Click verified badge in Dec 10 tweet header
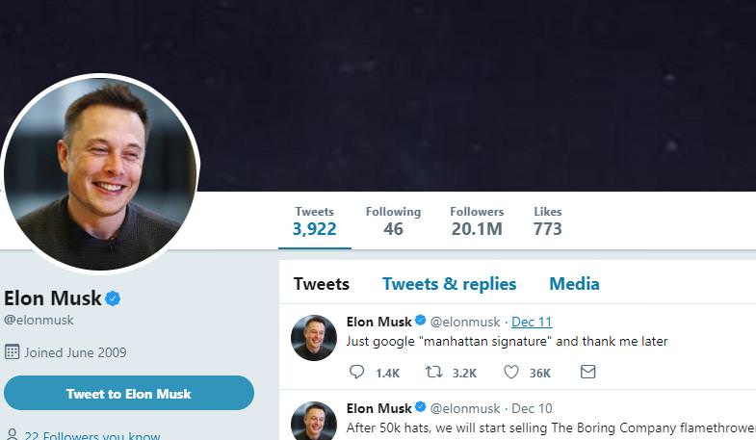 pyautogui.click(x=421, y=406)
